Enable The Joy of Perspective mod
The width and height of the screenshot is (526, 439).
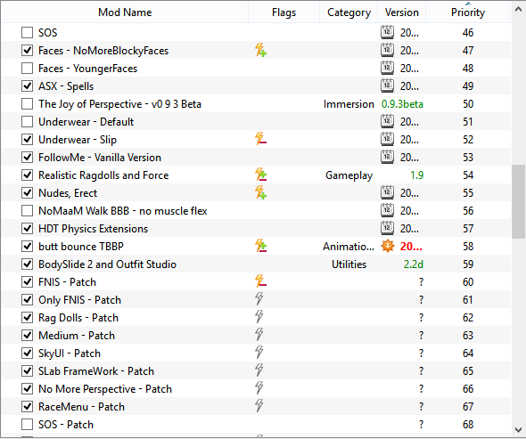tap(27, 104)
